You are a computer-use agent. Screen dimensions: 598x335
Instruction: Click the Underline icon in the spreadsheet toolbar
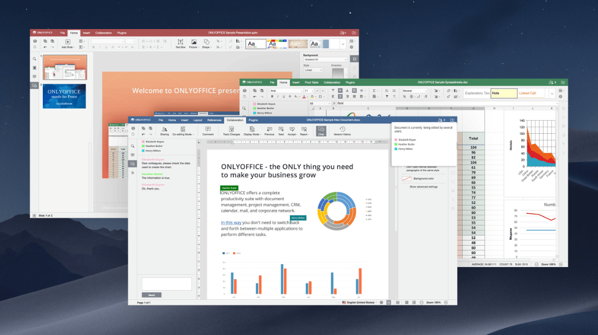coord(283,96)
